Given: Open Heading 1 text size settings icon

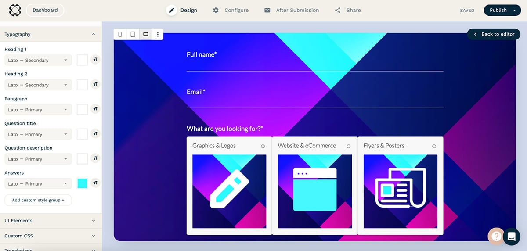Looking at the screenshot, I should point(95,60).
